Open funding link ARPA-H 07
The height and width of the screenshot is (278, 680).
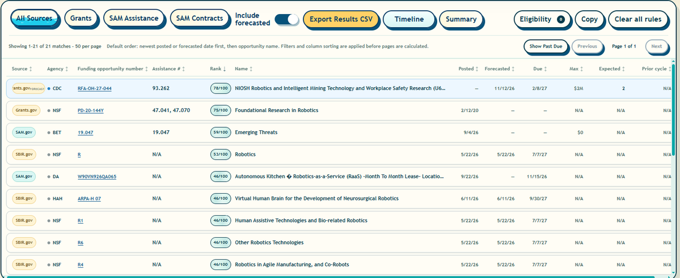pyautogui.click(x=89, y=199)
